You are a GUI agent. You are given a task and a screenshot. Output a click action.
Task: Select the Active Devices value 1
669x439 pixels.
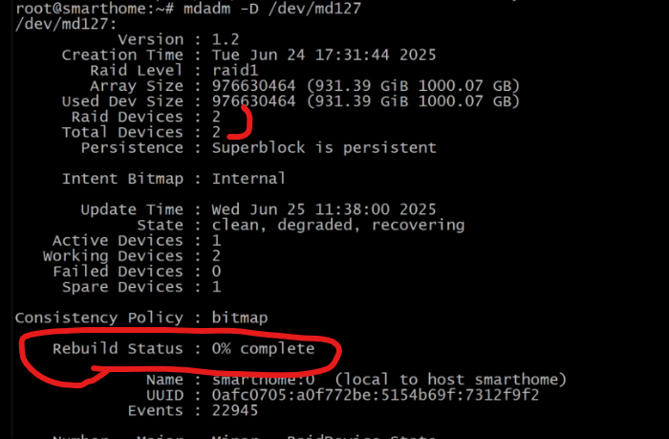coord(216,240)
